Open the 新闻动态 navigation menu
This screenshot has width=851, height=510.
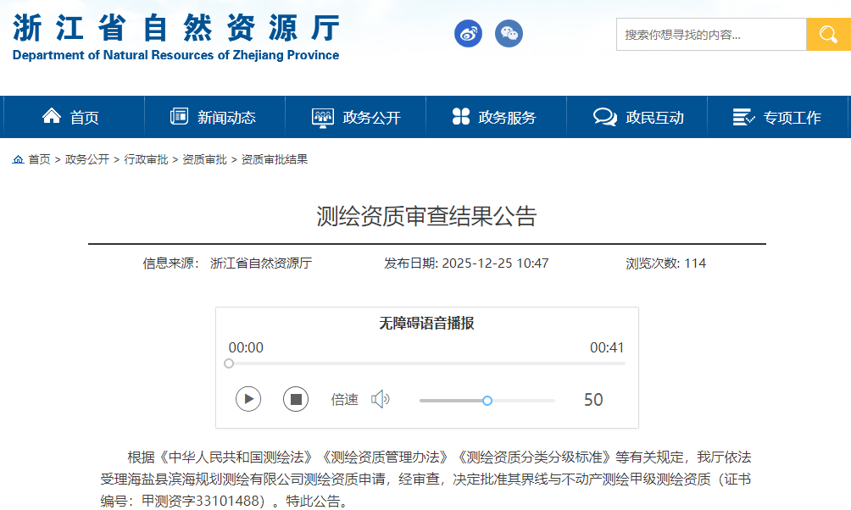(x=214, y=117)
